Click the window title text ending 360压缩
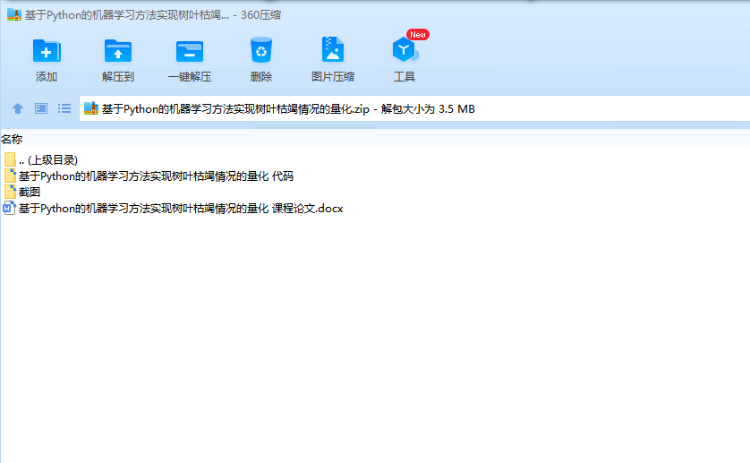750x463 pixels. pos(152,15)
